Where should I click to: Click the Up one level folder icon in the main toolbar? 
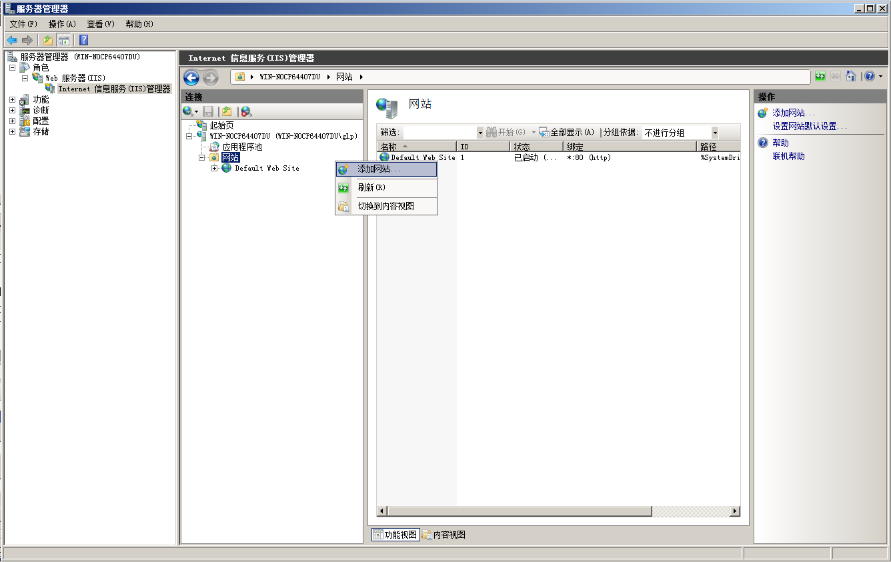tap(48, 41)
